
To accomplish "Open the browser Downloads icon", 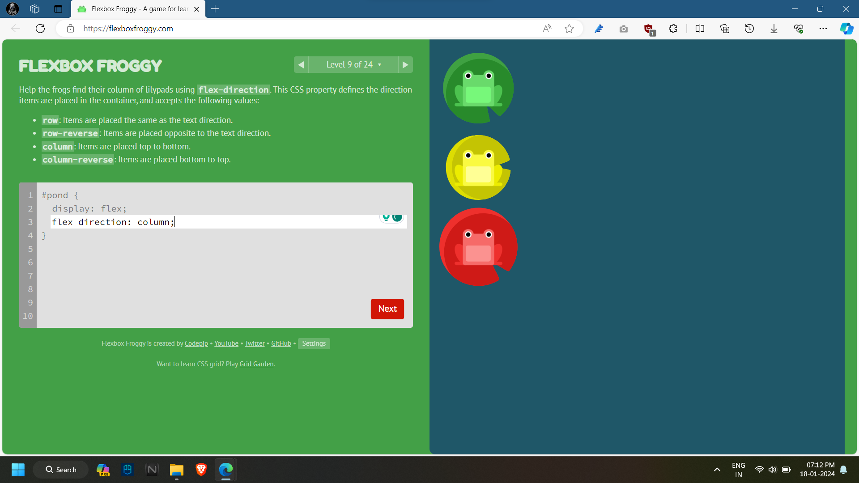I will 774,29.
